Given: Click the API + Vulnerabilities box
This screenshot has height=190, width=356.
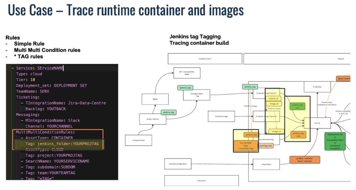Looking at the screenshot, I should pos(187,73).
